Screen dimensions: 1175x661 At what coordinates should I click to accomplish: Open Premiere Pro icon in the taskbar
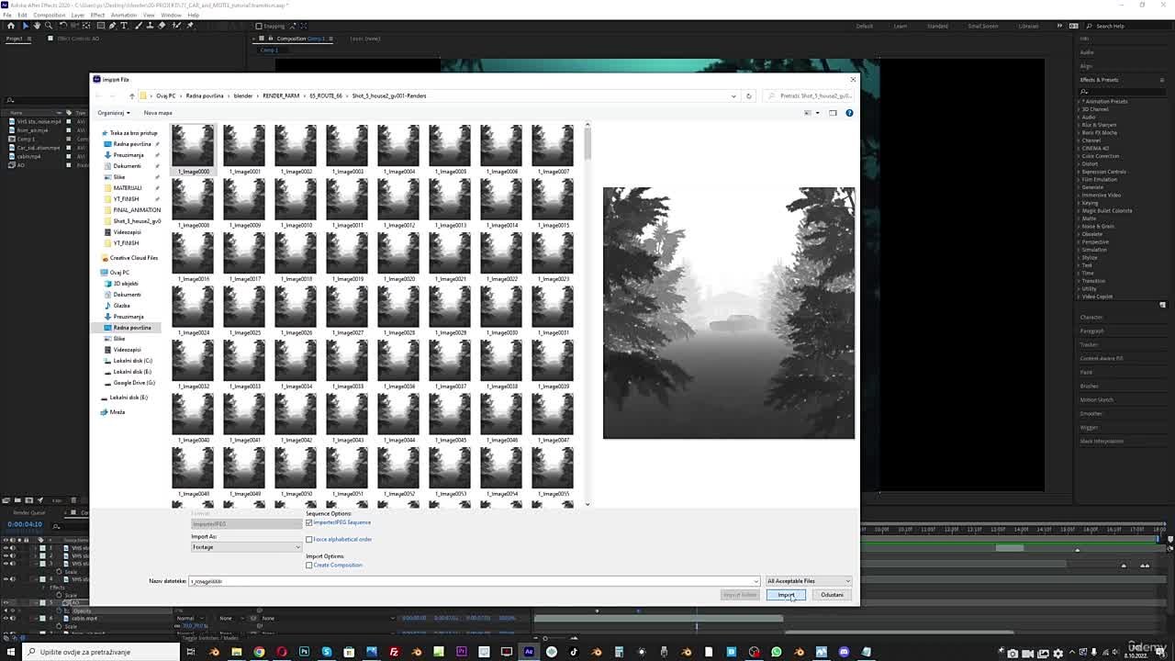tap(462, 652)
